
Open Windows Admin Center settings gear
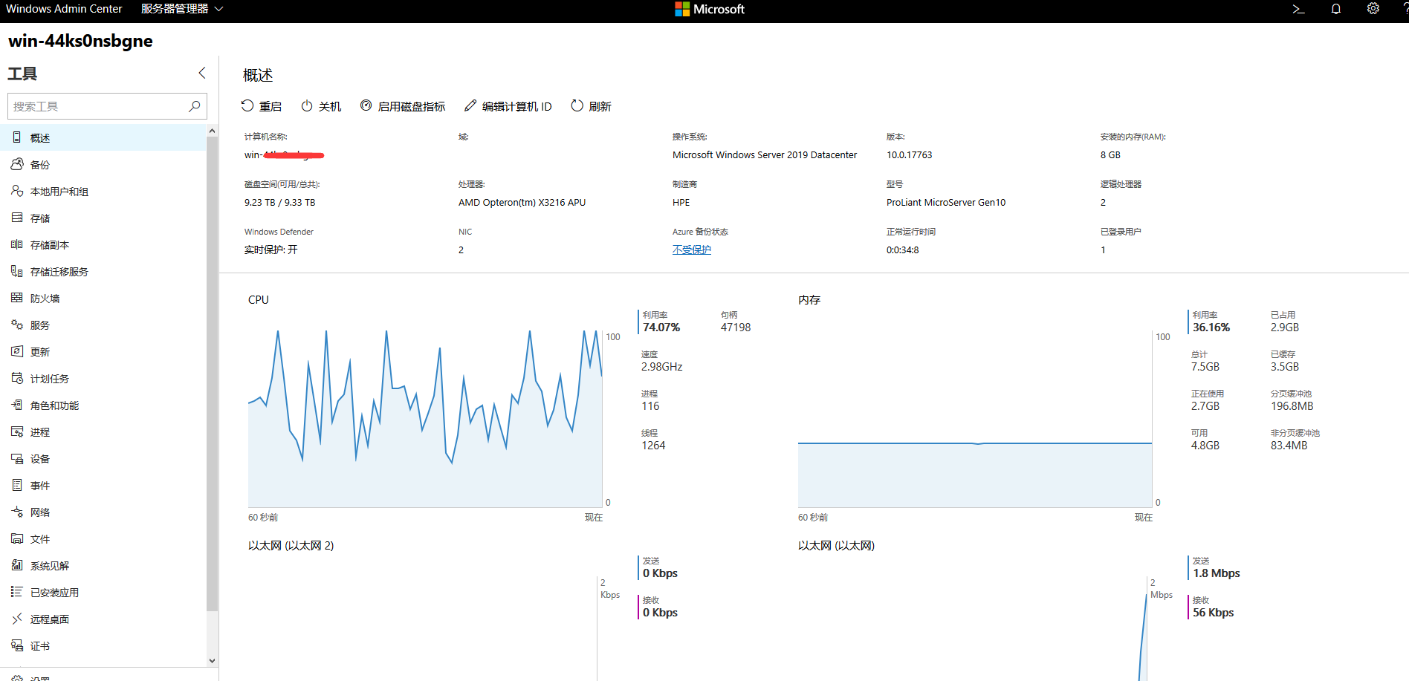pyautogui.click(x=1373, y=9)
